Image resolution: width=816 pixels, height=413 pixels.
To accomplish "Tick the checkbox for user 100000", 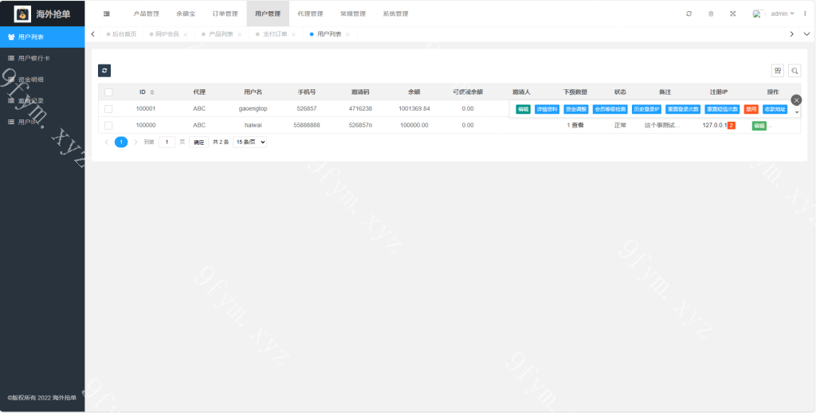I will point(108,125).
